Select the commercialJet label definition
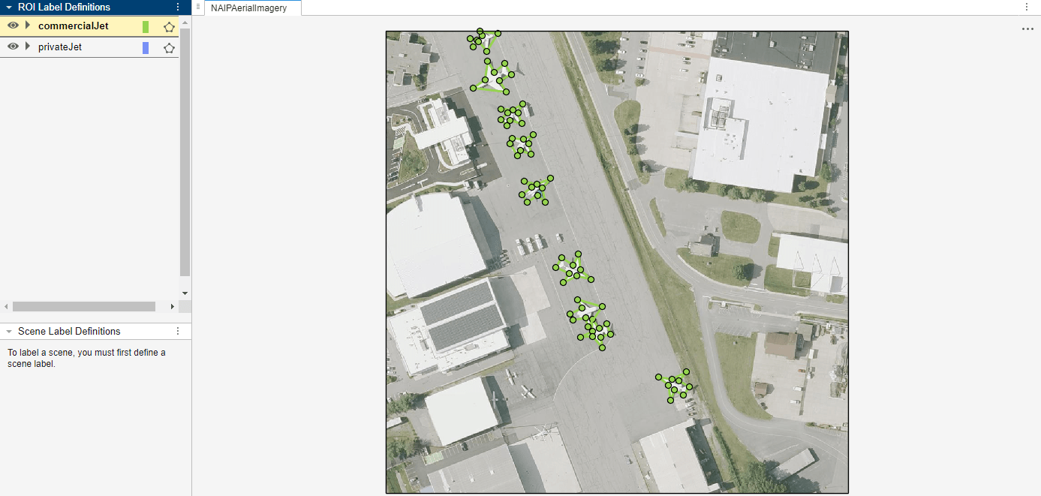 tap(73, 26)
